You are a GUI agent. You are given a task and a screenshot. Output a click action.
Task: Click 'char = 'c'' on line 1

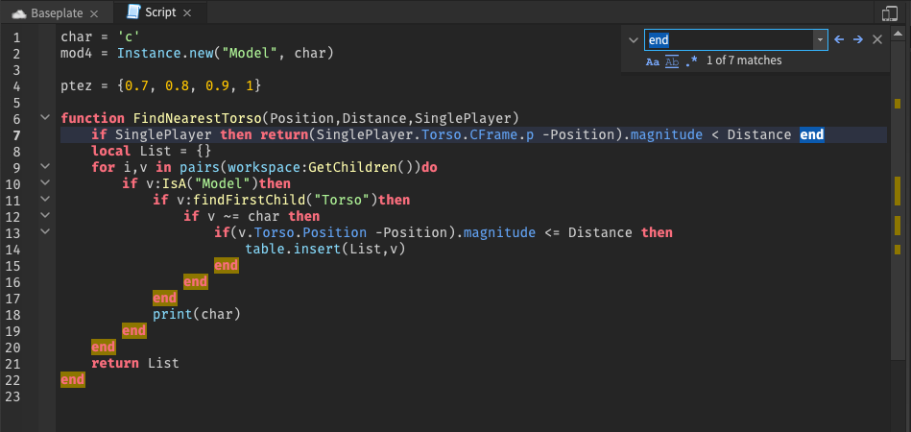click(100, 37)
